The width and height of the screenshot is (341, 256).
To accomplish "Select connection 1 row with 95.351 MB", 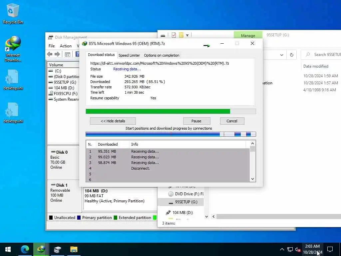I will click(168, 151).
